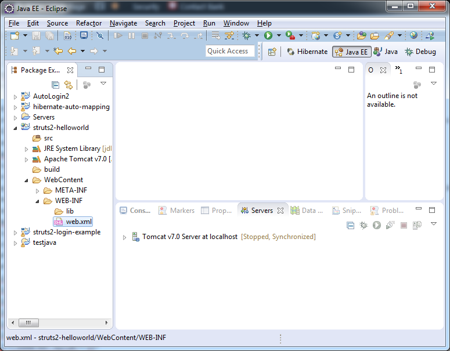The height and width of the screenshot is (351, 450).
Task: Close the Servers view tab
Action: pyautogui.click(x=280, y=211)
